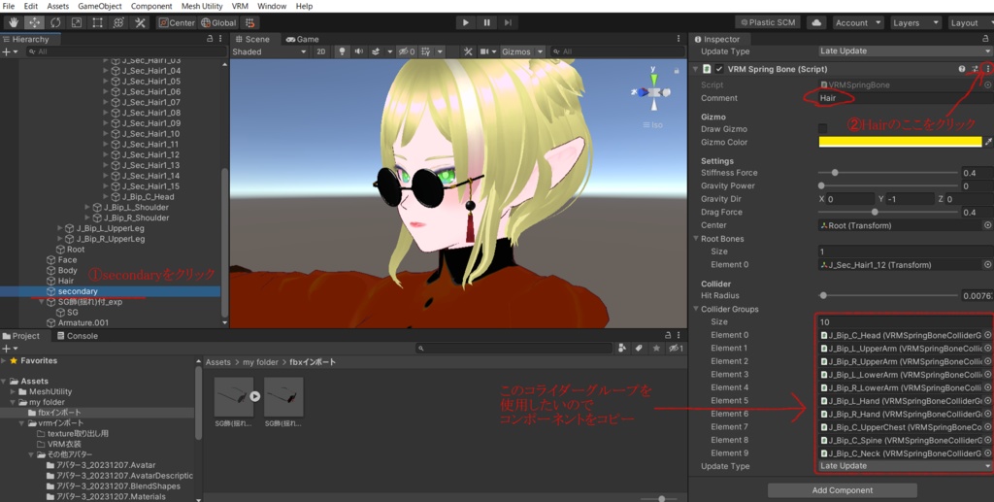Enable the VRM Spring Bone component checkbox
This screenshot has width=994, height=502.
coord(719,69)
